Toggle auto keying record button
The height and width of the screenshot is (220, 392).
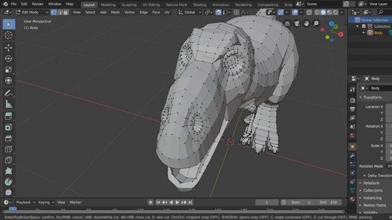click(151, 202)
